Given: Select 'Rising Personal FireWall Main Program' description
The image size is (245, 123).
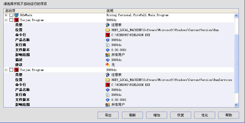Looking at the screenshot, I should (x=137, y=15).
